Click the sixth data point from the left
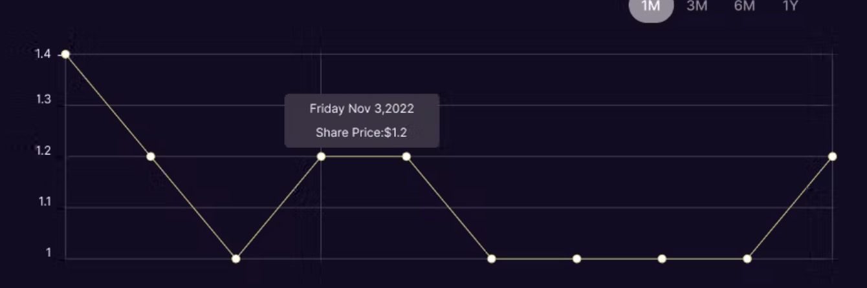Image resolution: width=867 pixels, height=288 pixels. tap(492, 259)
